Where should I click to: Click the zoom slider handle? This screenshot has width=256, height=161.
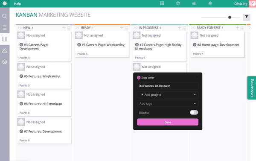click(x=230, y=17)
